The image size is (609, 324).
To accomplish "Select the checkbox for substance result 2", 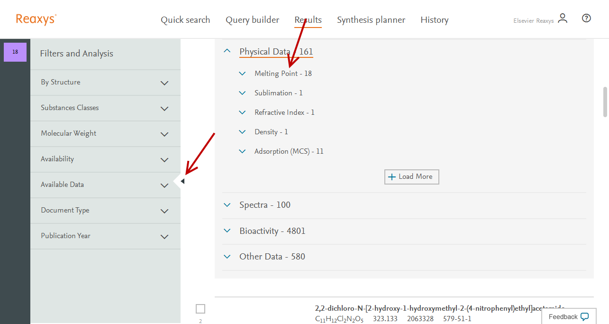I will pos(200,309).
